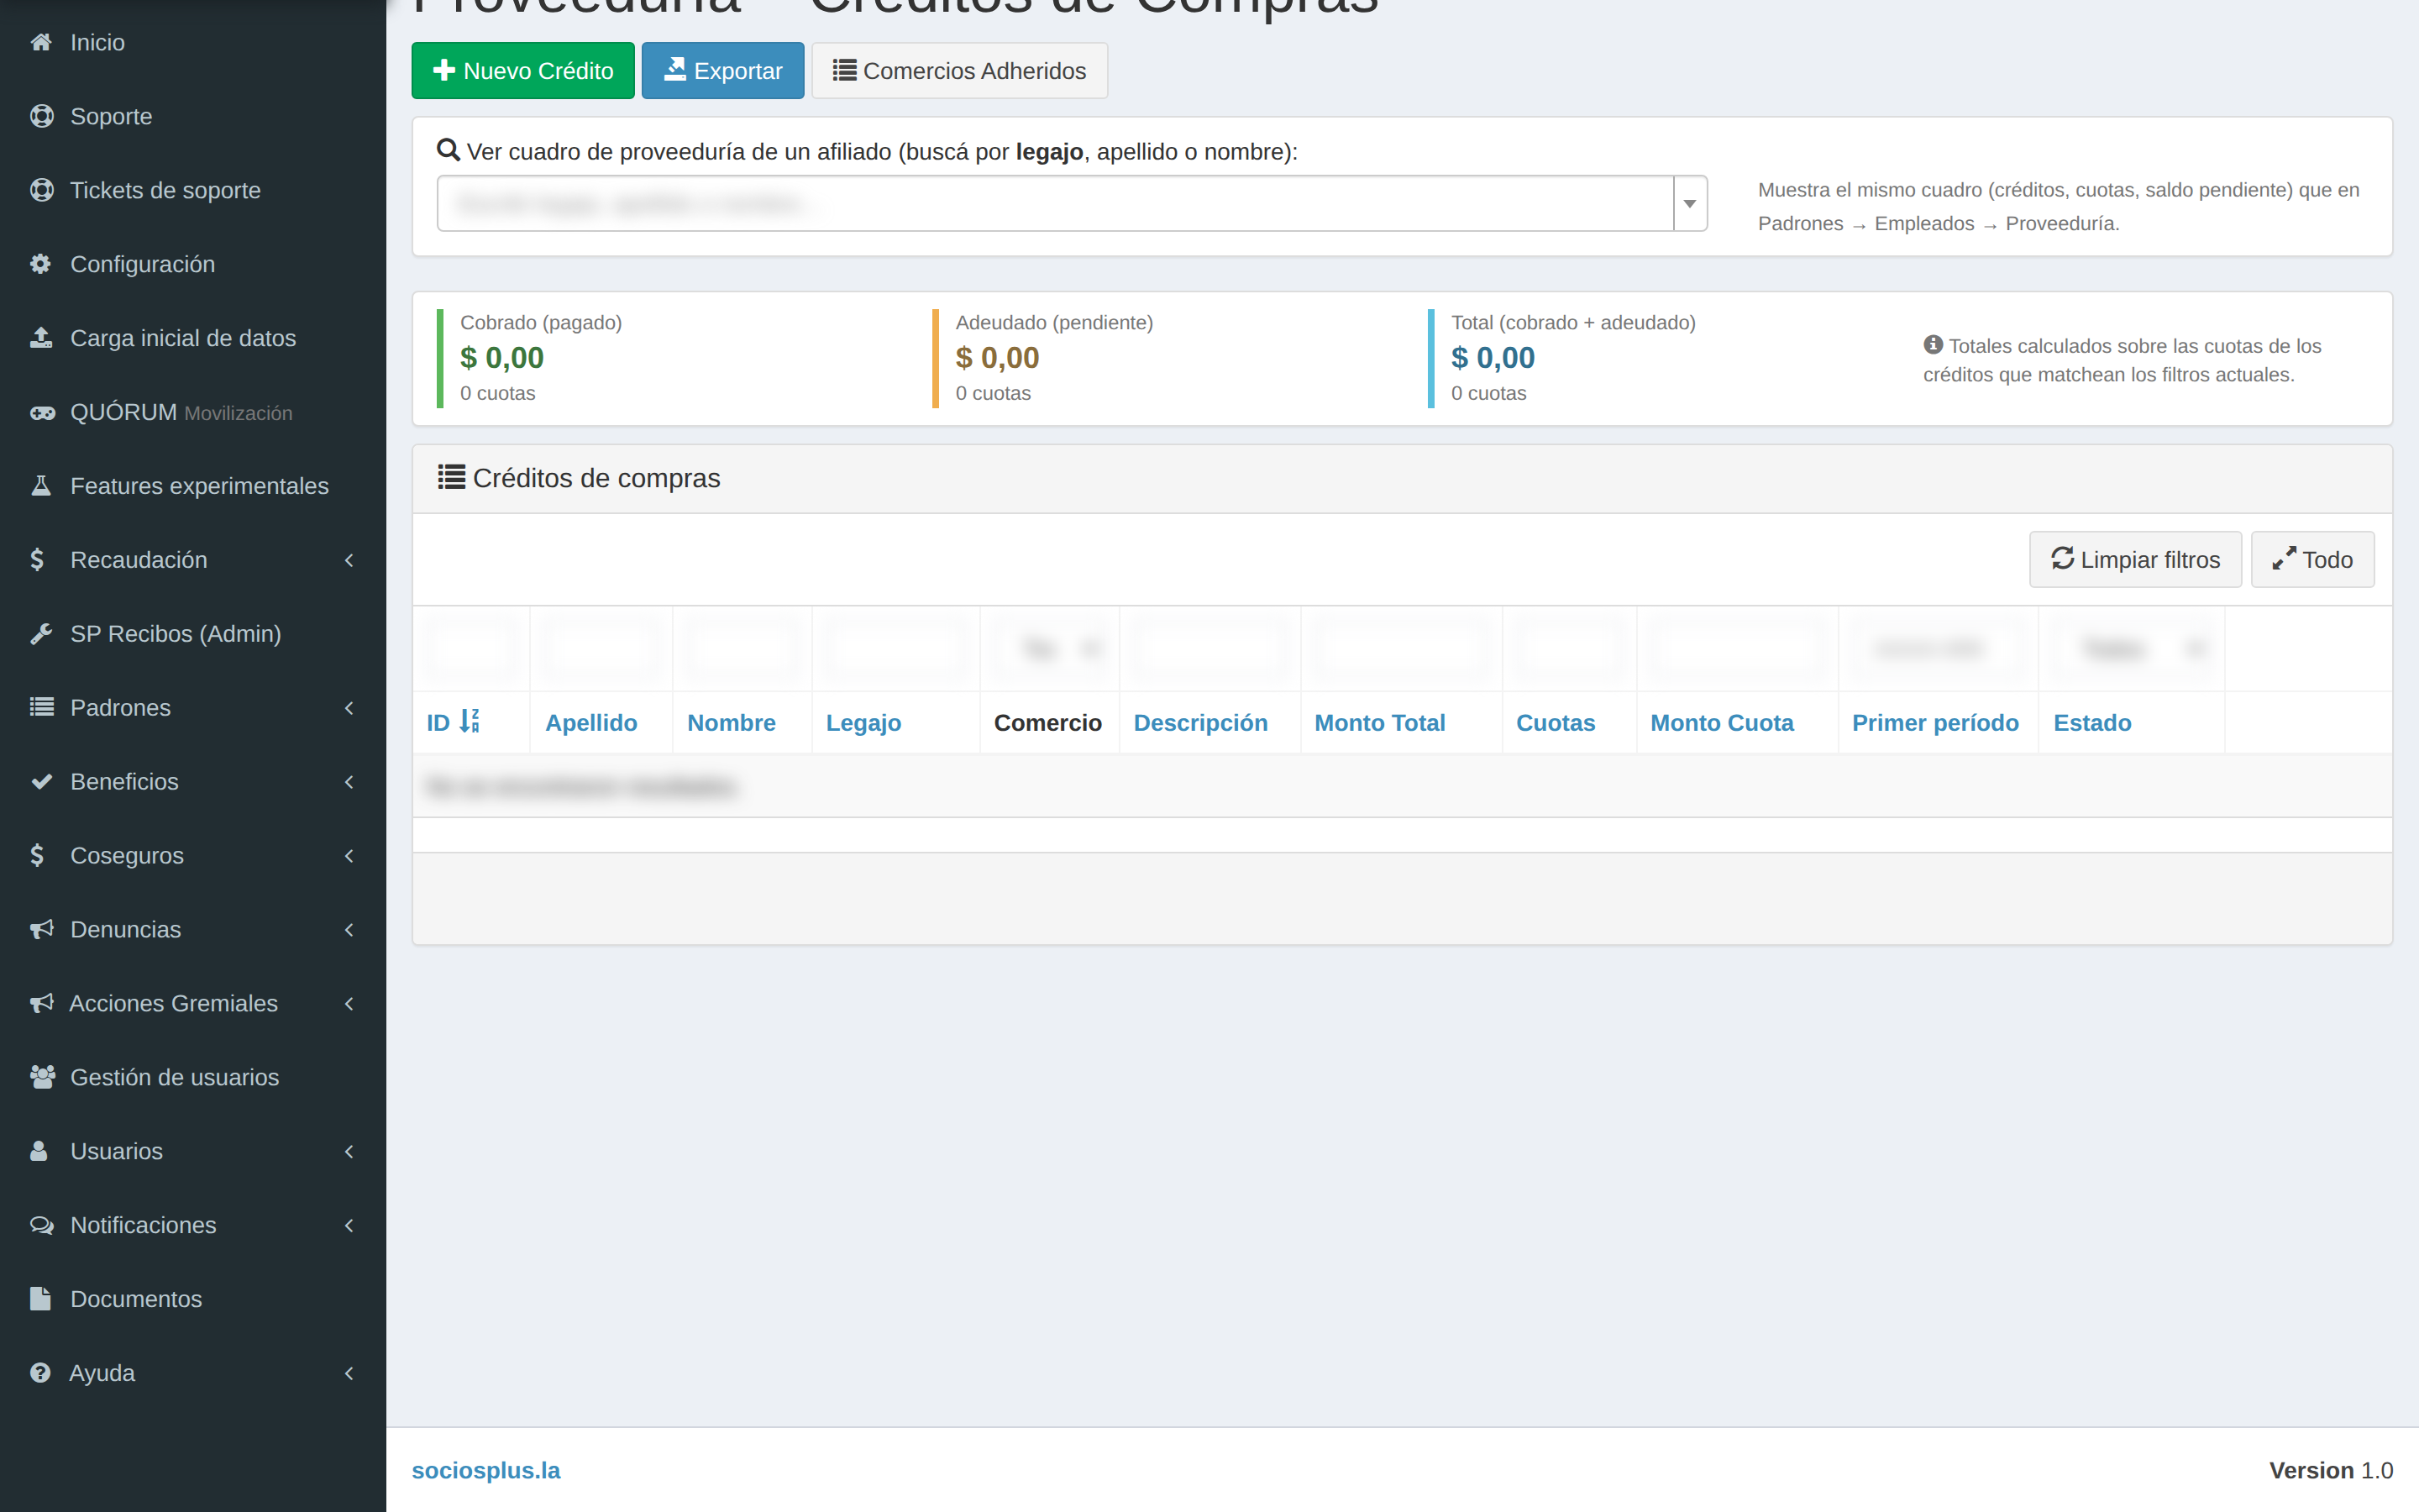Image resolution: width=2419 pixels, height=1512 pixels.
Task: Open the Soporte menu item
Action: point(193,116)
